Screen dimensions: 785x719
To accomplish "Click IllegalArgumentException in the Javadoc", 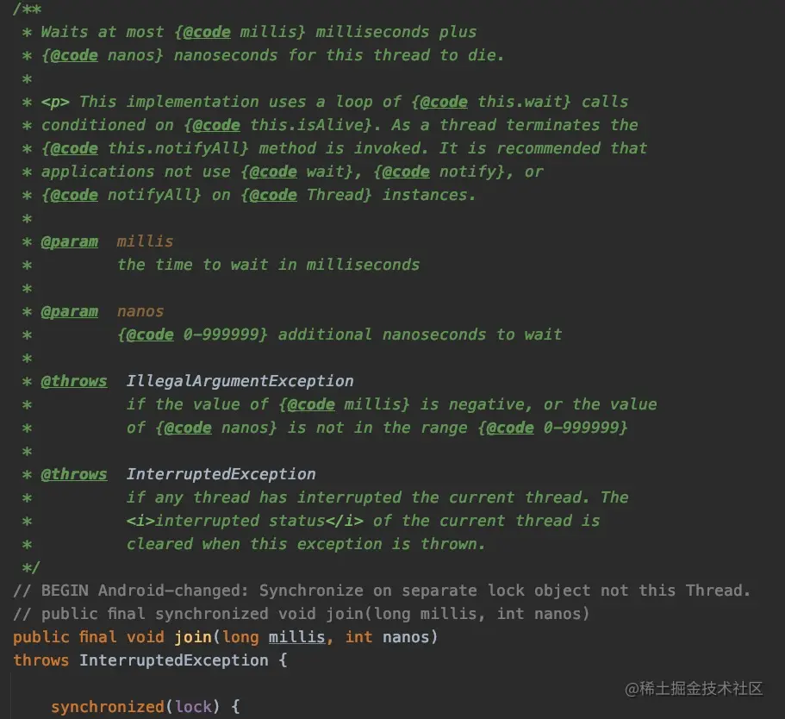I will (240, 381).
